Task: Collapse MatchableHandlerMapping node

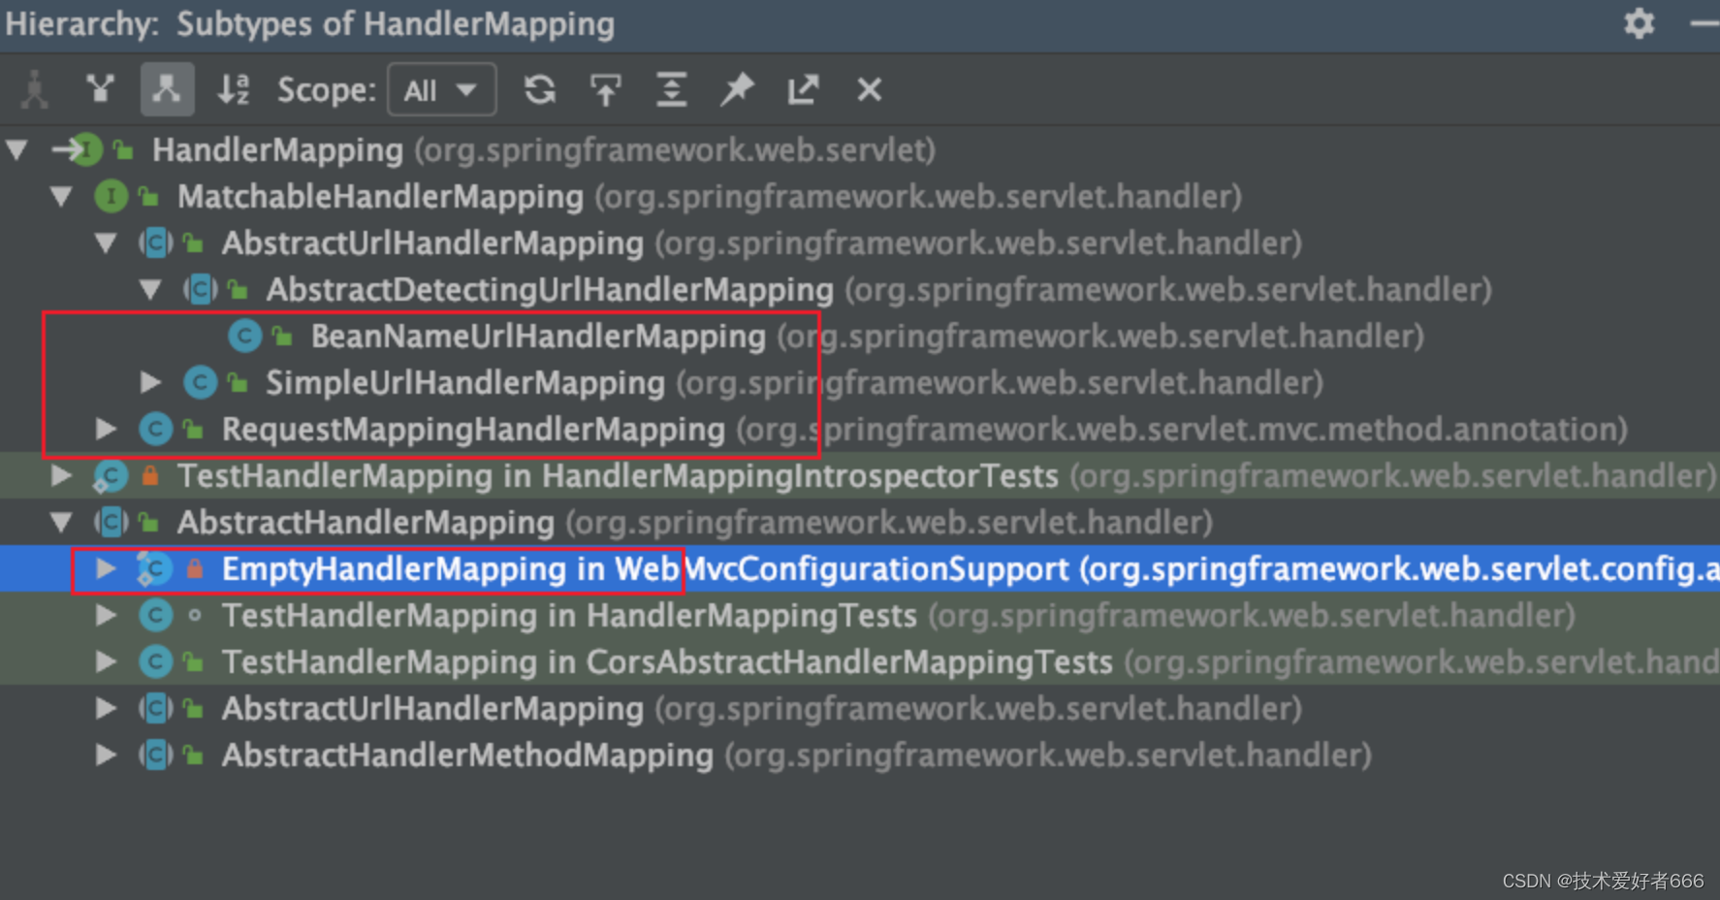Action: click(x=62, y=197)
